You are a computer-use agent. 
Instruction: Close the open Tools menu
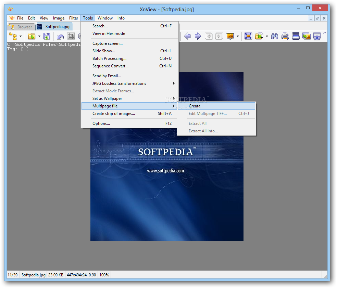click(88, 18)
